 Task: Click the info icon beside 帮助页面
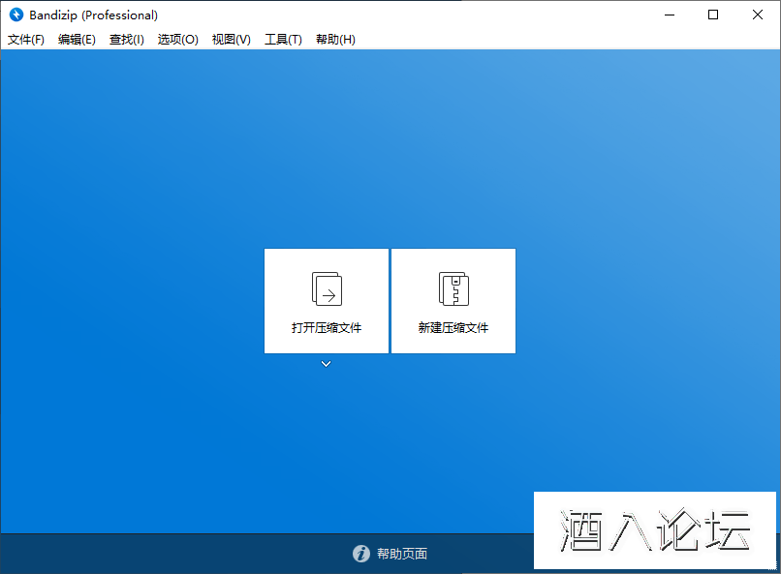click(361, 554)
